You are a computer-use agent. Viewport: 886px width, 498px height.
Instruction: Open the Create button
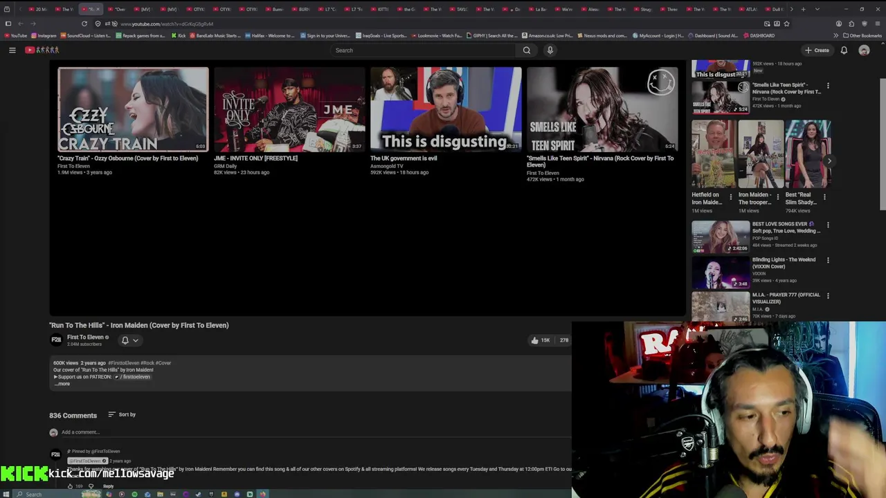coord(817,50)
